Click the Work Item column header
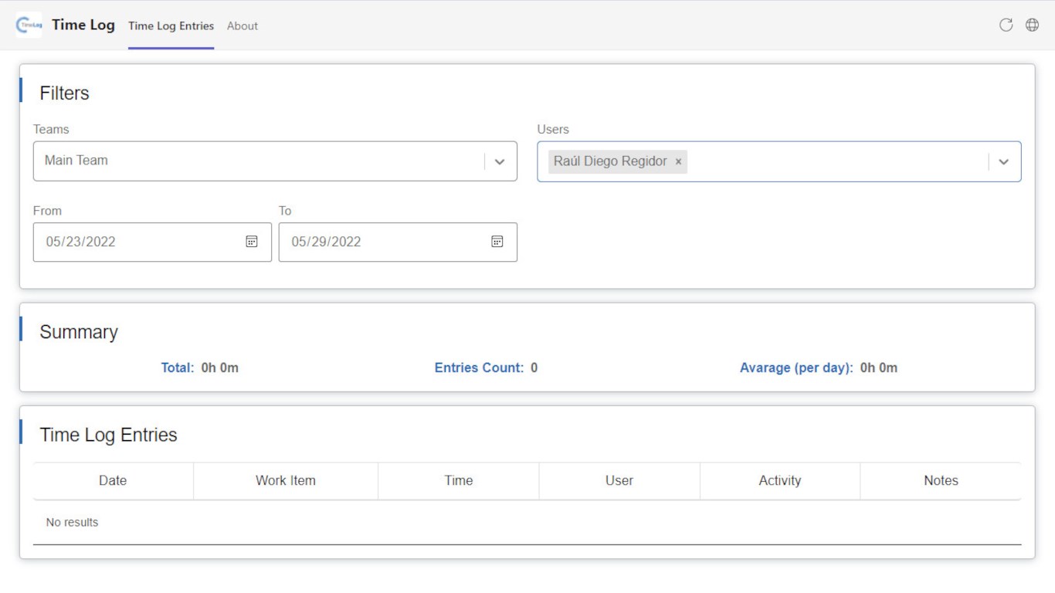 pyautogui.click(x=286, y=480)
